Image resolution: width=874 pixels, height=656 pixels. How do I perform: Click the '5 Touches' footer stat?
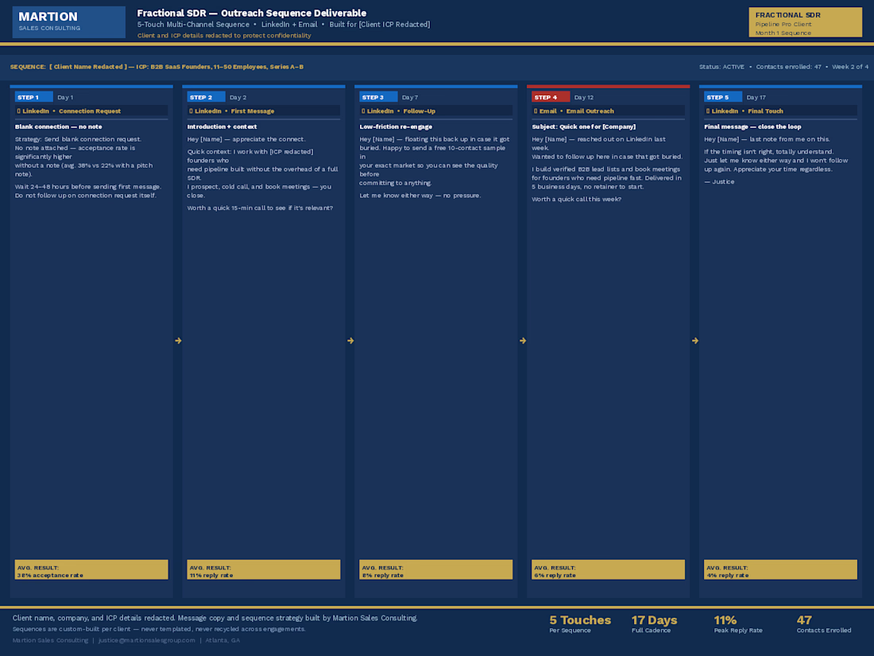click(x=580, y=623)
